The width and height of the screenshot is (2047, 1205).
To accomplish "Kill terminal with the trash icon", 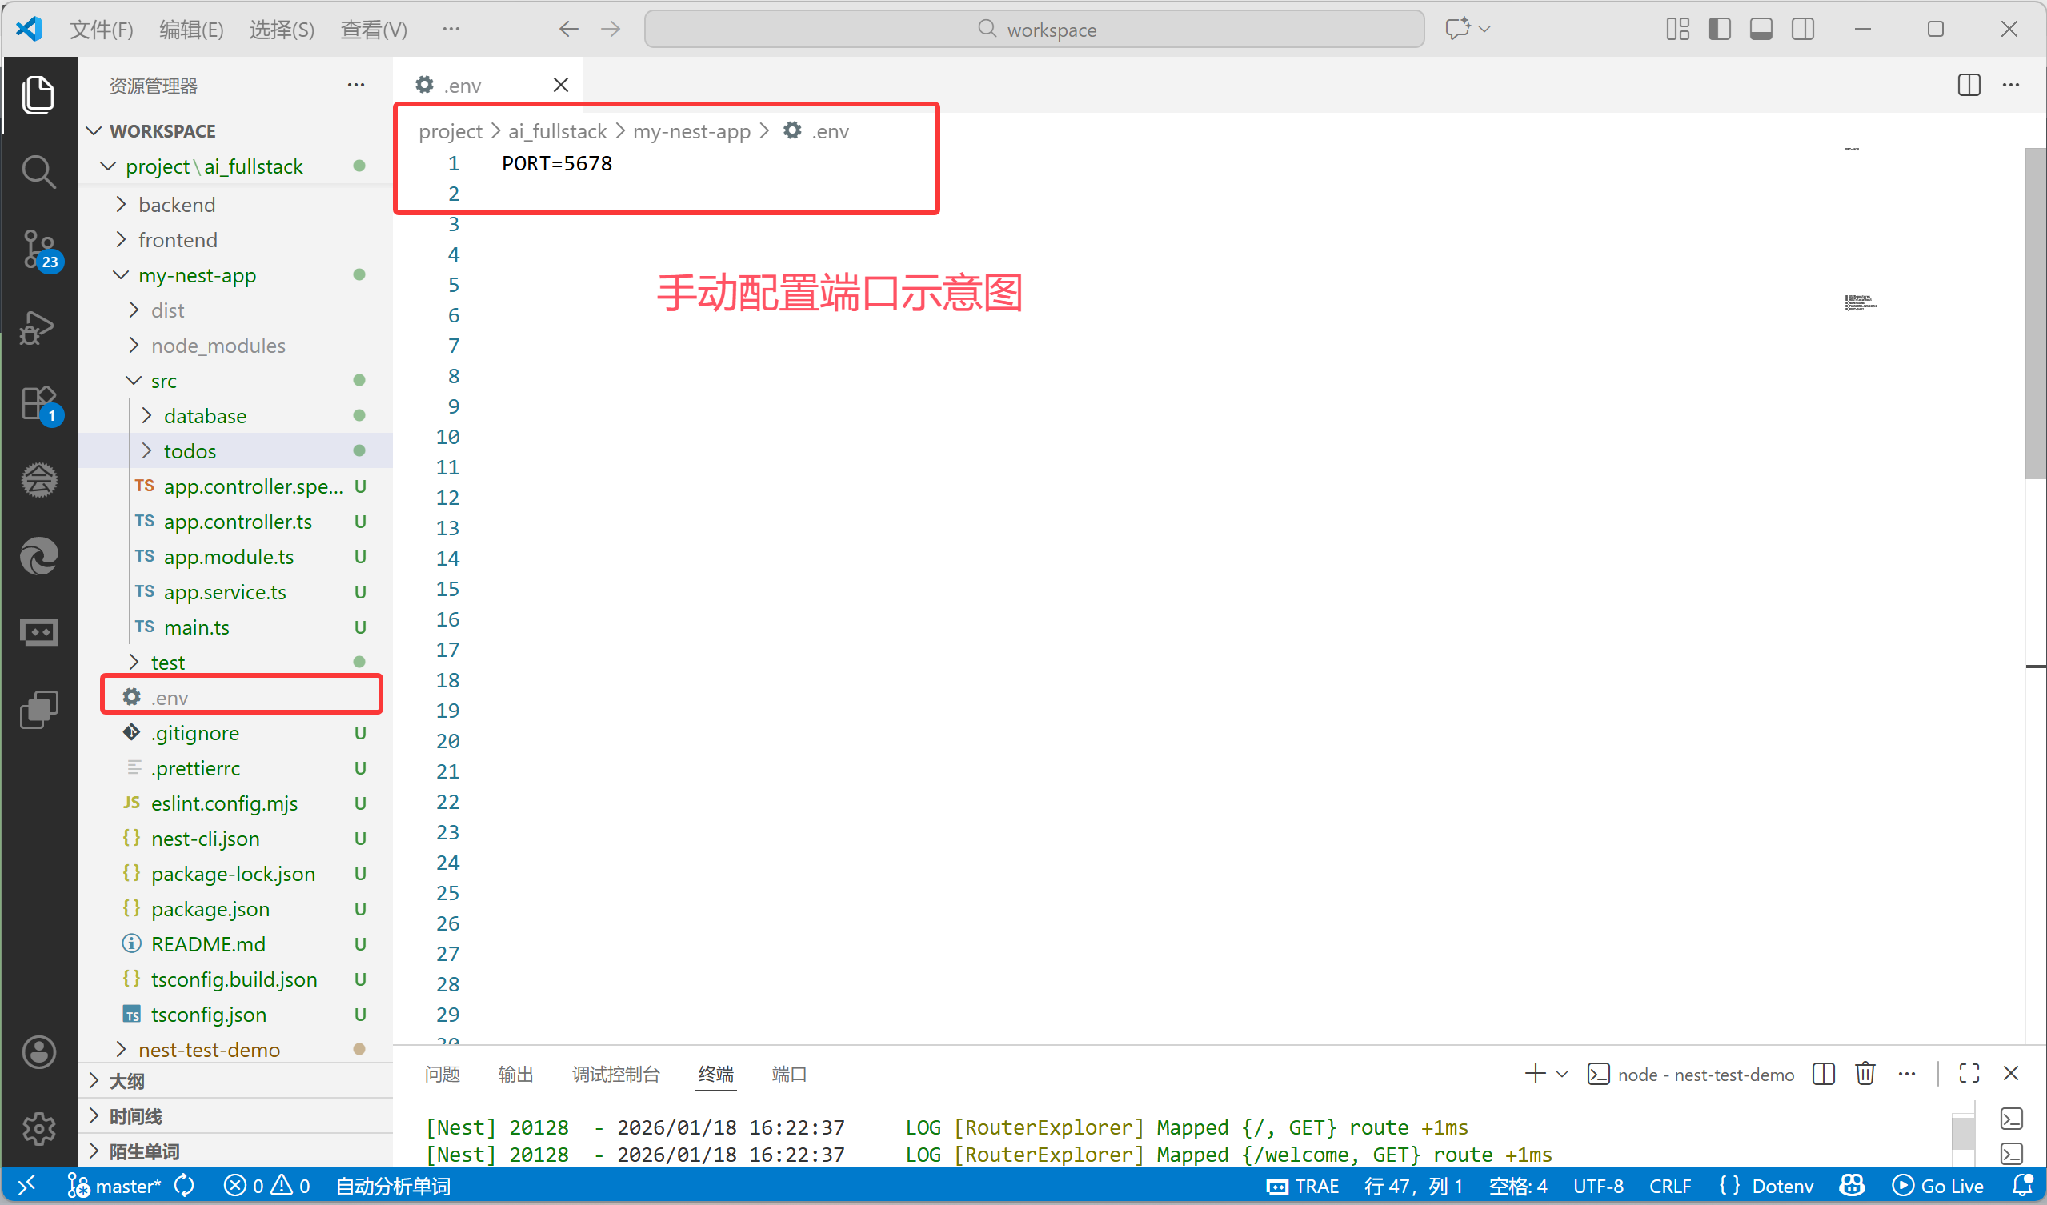I will click(1865, 1075).
